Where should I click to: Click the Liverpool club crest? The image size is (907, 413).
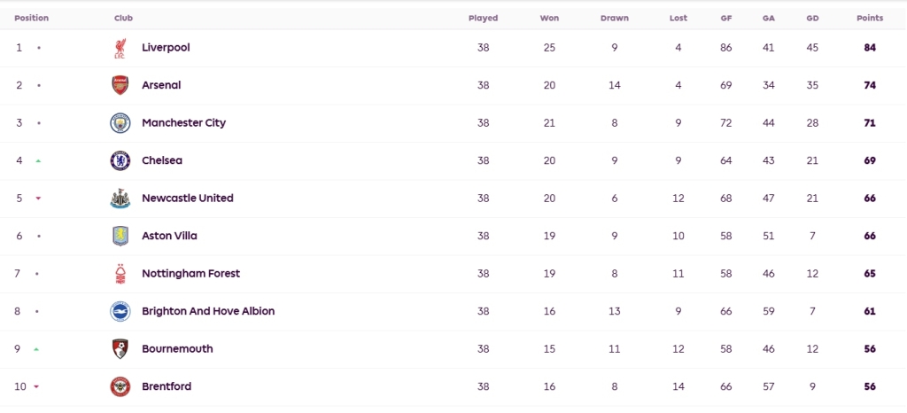120,48
